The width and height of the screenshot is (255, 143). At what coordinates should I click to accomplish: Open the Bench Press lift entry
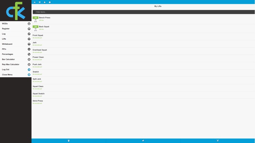[x=143, y=19]
